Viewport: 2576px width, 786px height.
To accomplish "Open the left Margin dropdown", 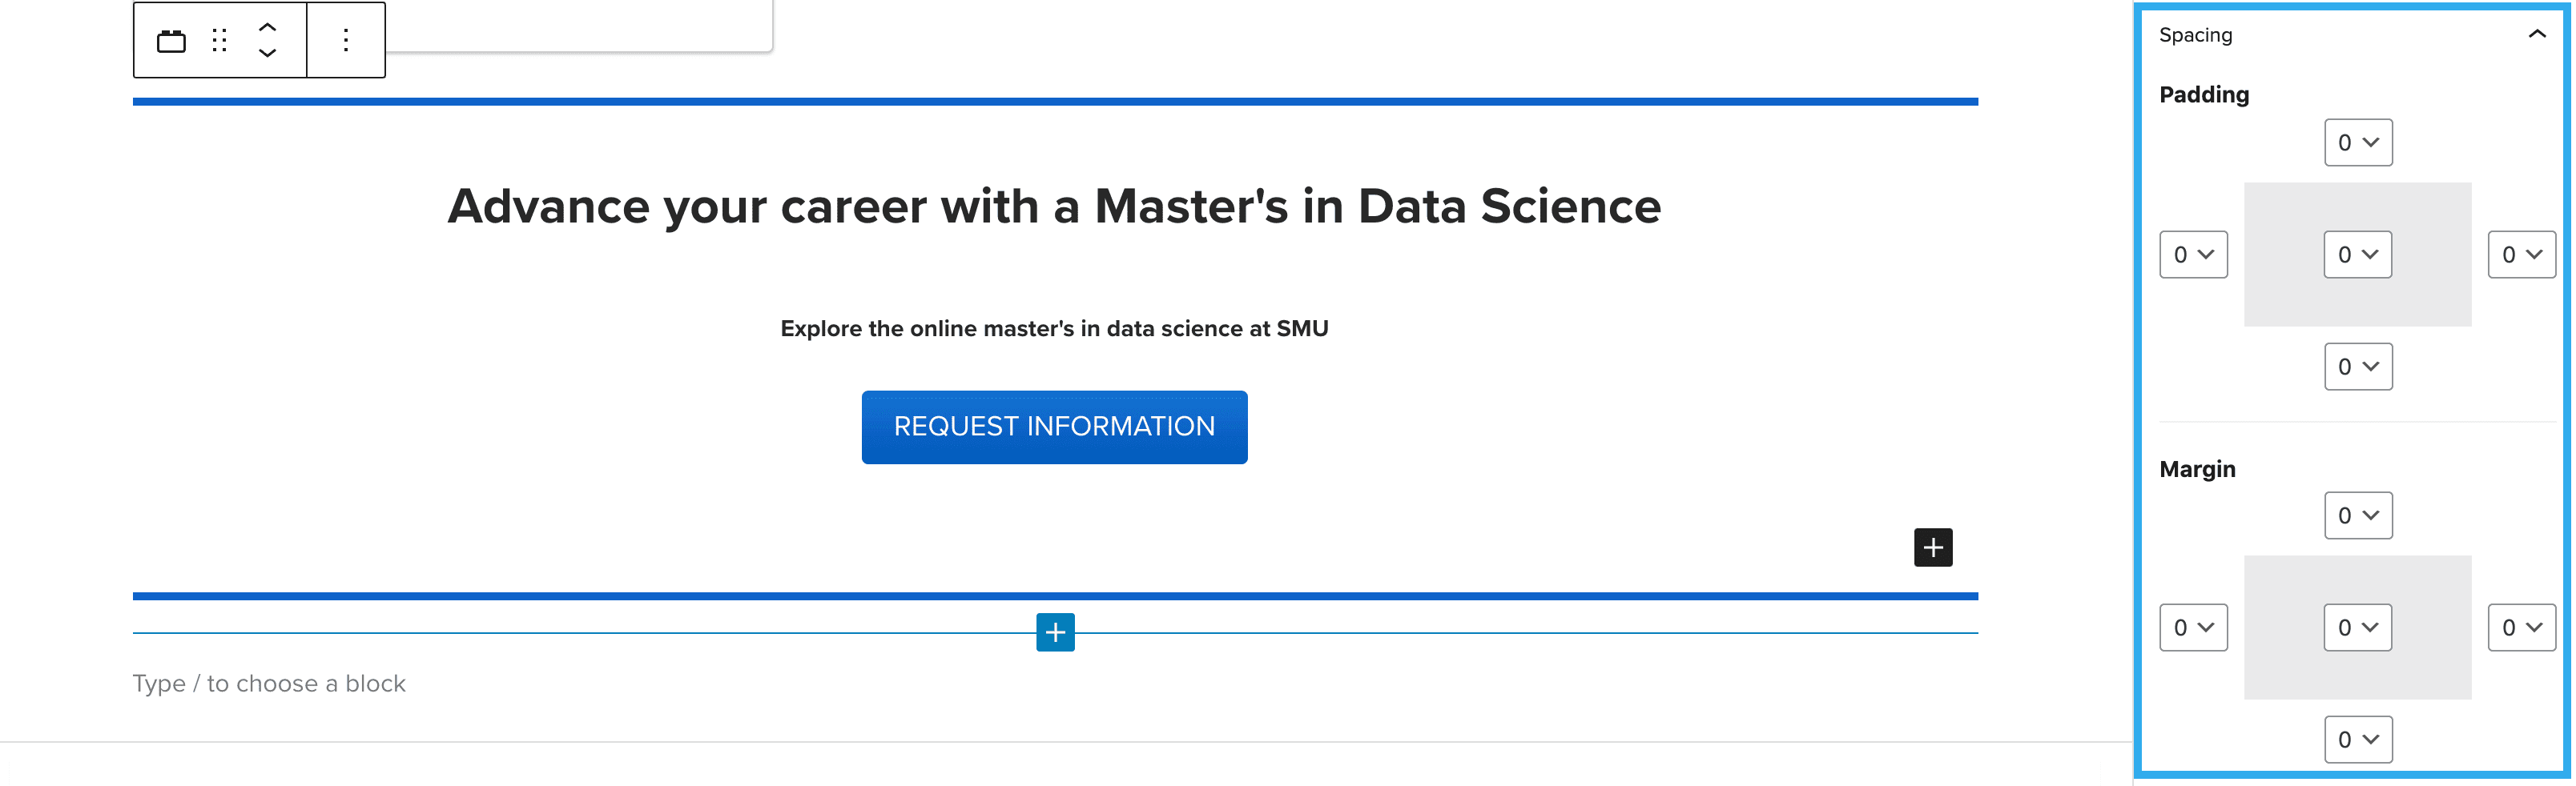I will point(2193,628).
